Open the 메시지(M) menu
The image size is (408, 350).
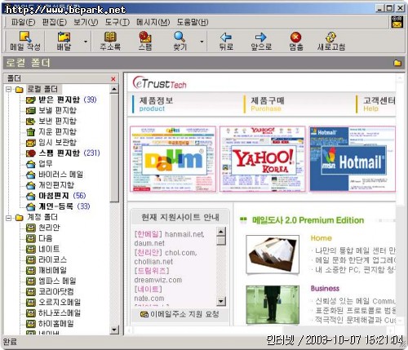153,22
